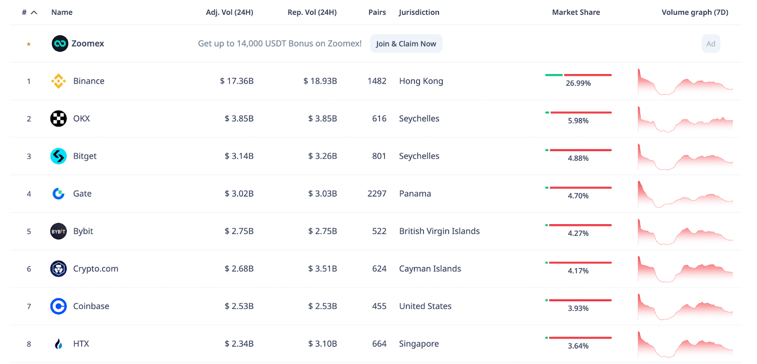
Task: Open the Binance exchange link
Action: point(88,81)
